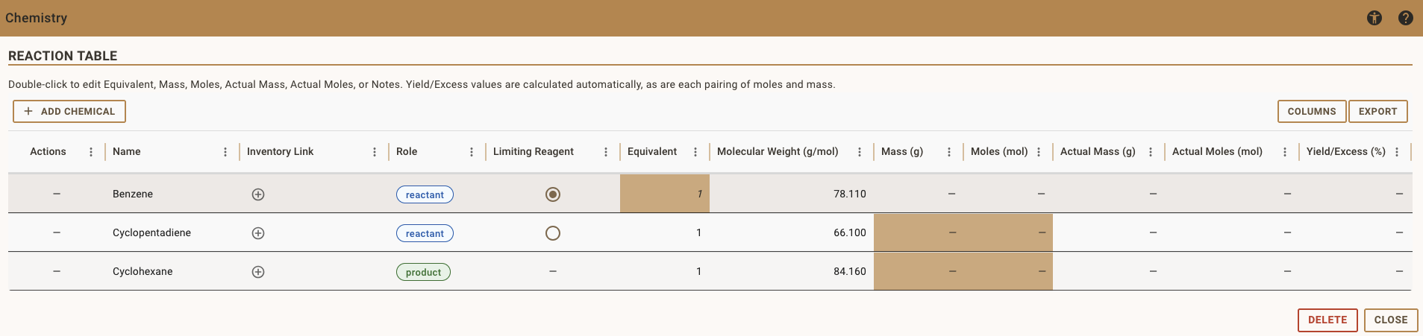
Task: Open the help question mark icon
Action: click(x=1405, y=18)
